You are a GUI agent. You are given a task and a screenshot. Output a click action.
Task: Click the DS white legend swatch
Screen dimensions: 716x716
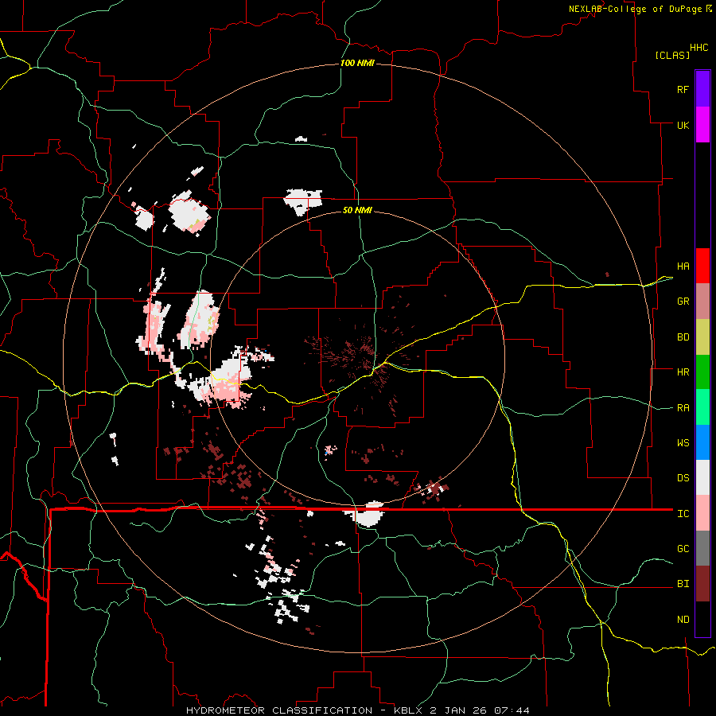[x=702, y=477]
